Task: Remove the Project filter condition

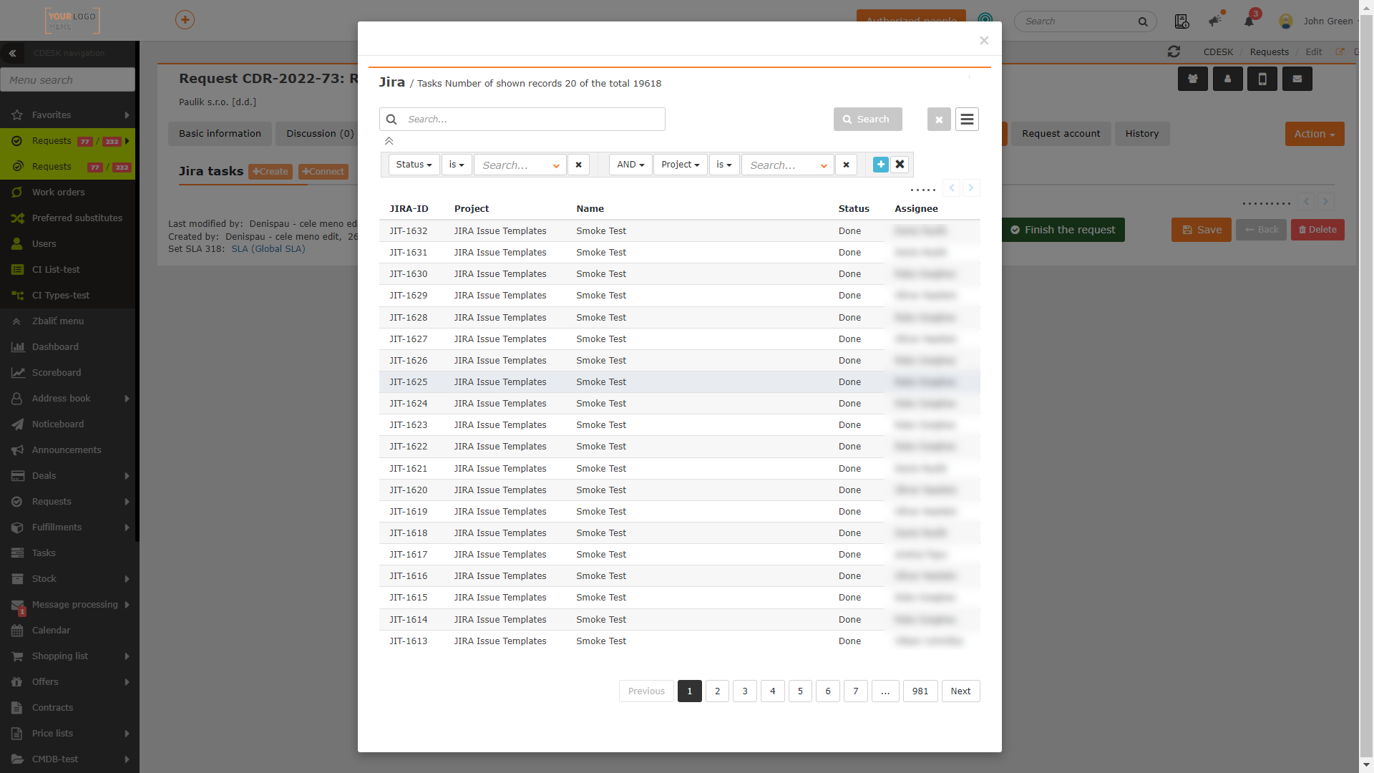Action: tap(846, 165)
